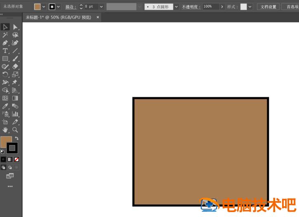Select the Gradient tool
This screenshot has height=217, width=299.
(15, 98)
